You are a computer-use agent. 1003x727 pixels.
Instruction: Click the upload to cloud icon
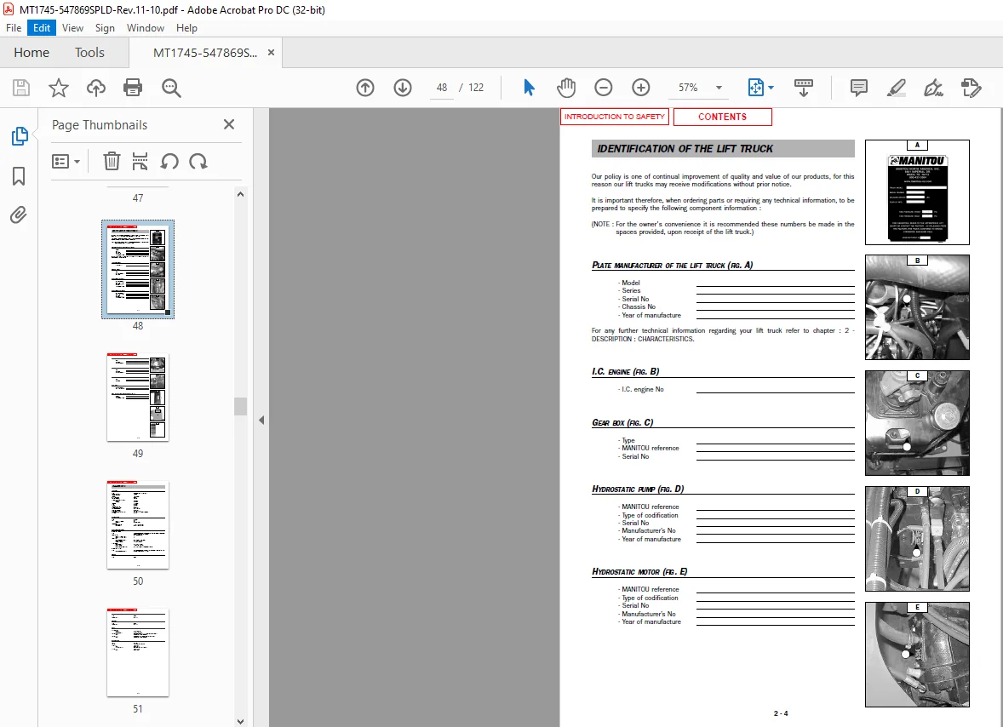[96, 88]
